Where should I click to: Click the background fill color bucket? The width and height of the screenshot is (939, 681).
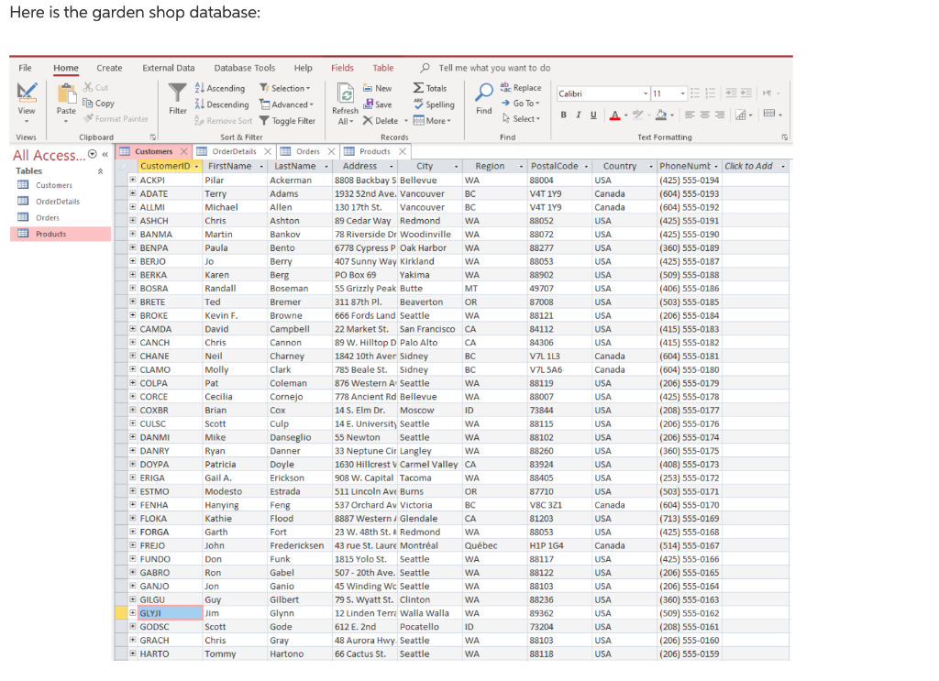pyautogui.click(x=661, y=115)
